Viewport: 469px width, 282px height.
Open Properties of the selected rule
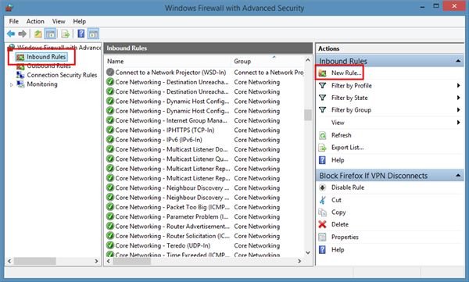(x=345, y=237)
